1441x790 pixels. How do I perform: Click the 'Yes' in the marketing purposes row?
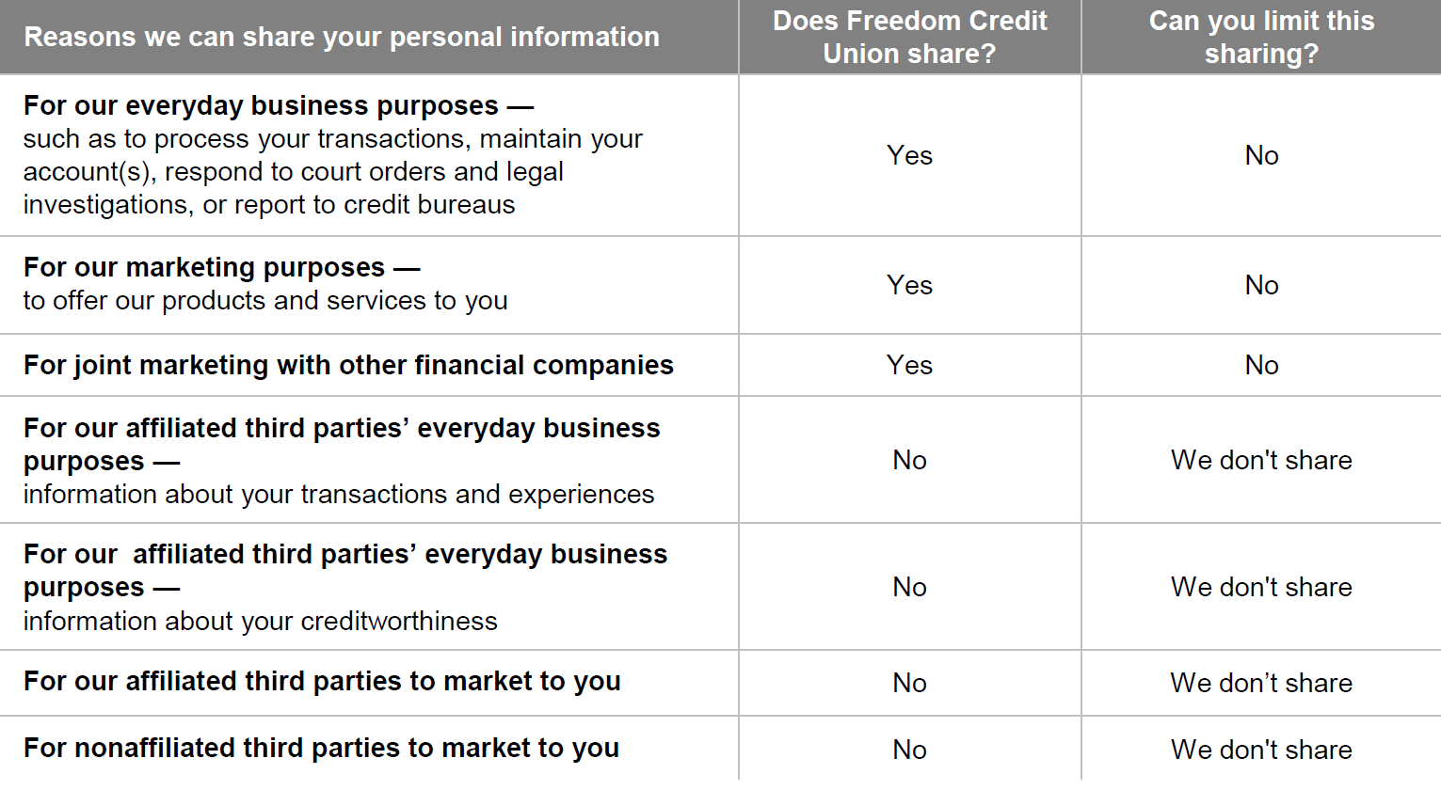tap(909, 285)
